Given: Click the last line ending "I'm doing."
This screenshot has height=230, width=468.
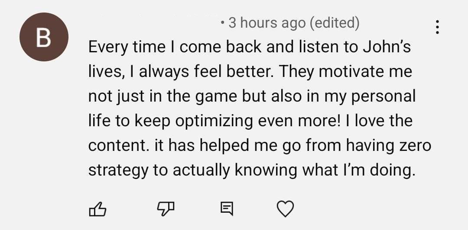Looking at the screenshot, I should tap(251, 170).
